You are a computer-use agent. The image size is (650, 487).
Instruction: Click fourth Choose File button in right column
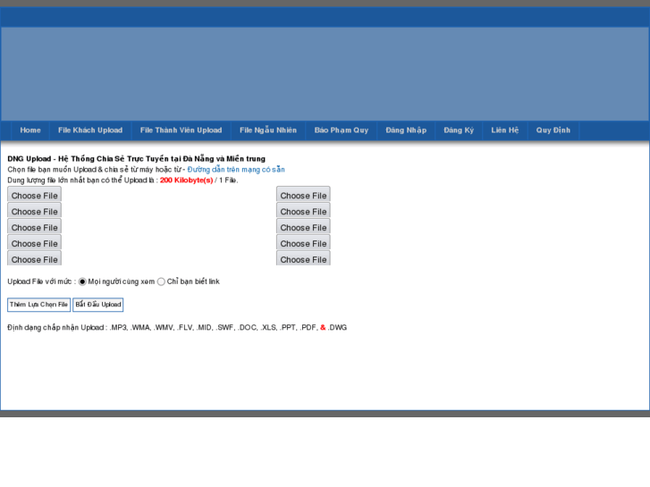(x=303, y=243)
